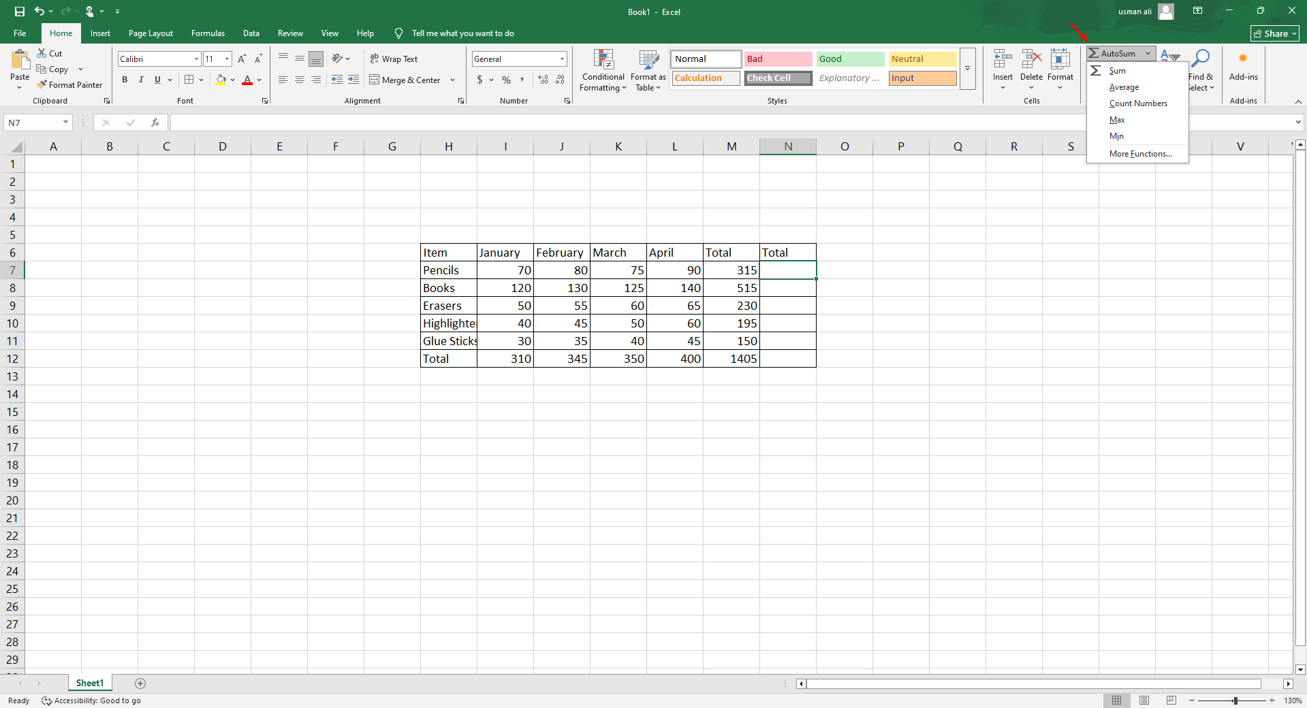Viewport: 1307px width, 708px height.
Task: Open the Name Box dropdown arrow
Action: point(65,123)
